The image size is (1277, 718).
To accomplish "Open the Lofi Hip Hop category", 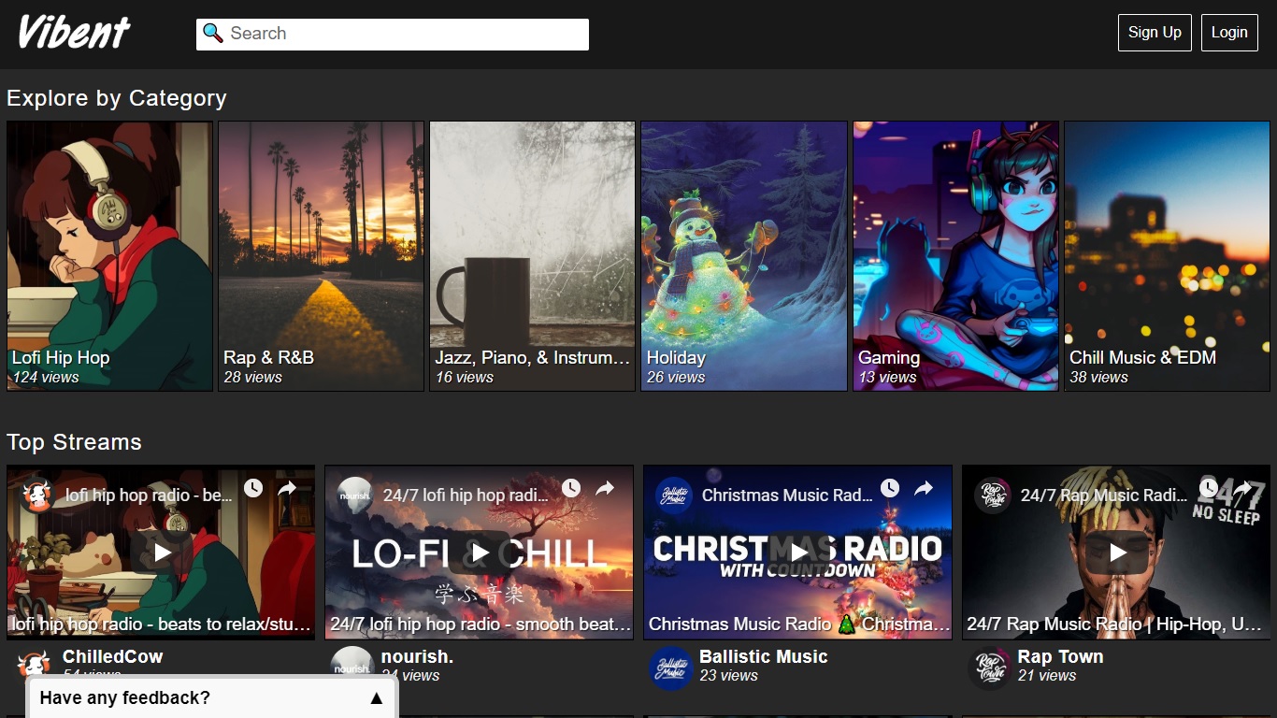I will [x=110, y=255].
